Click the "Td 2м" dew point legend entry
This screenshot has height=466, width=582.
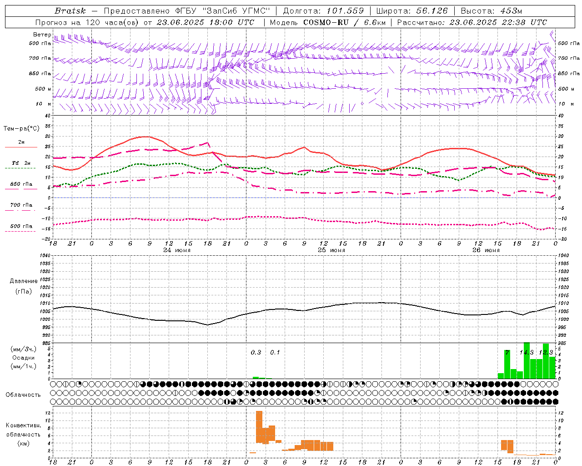pos(21,163)
